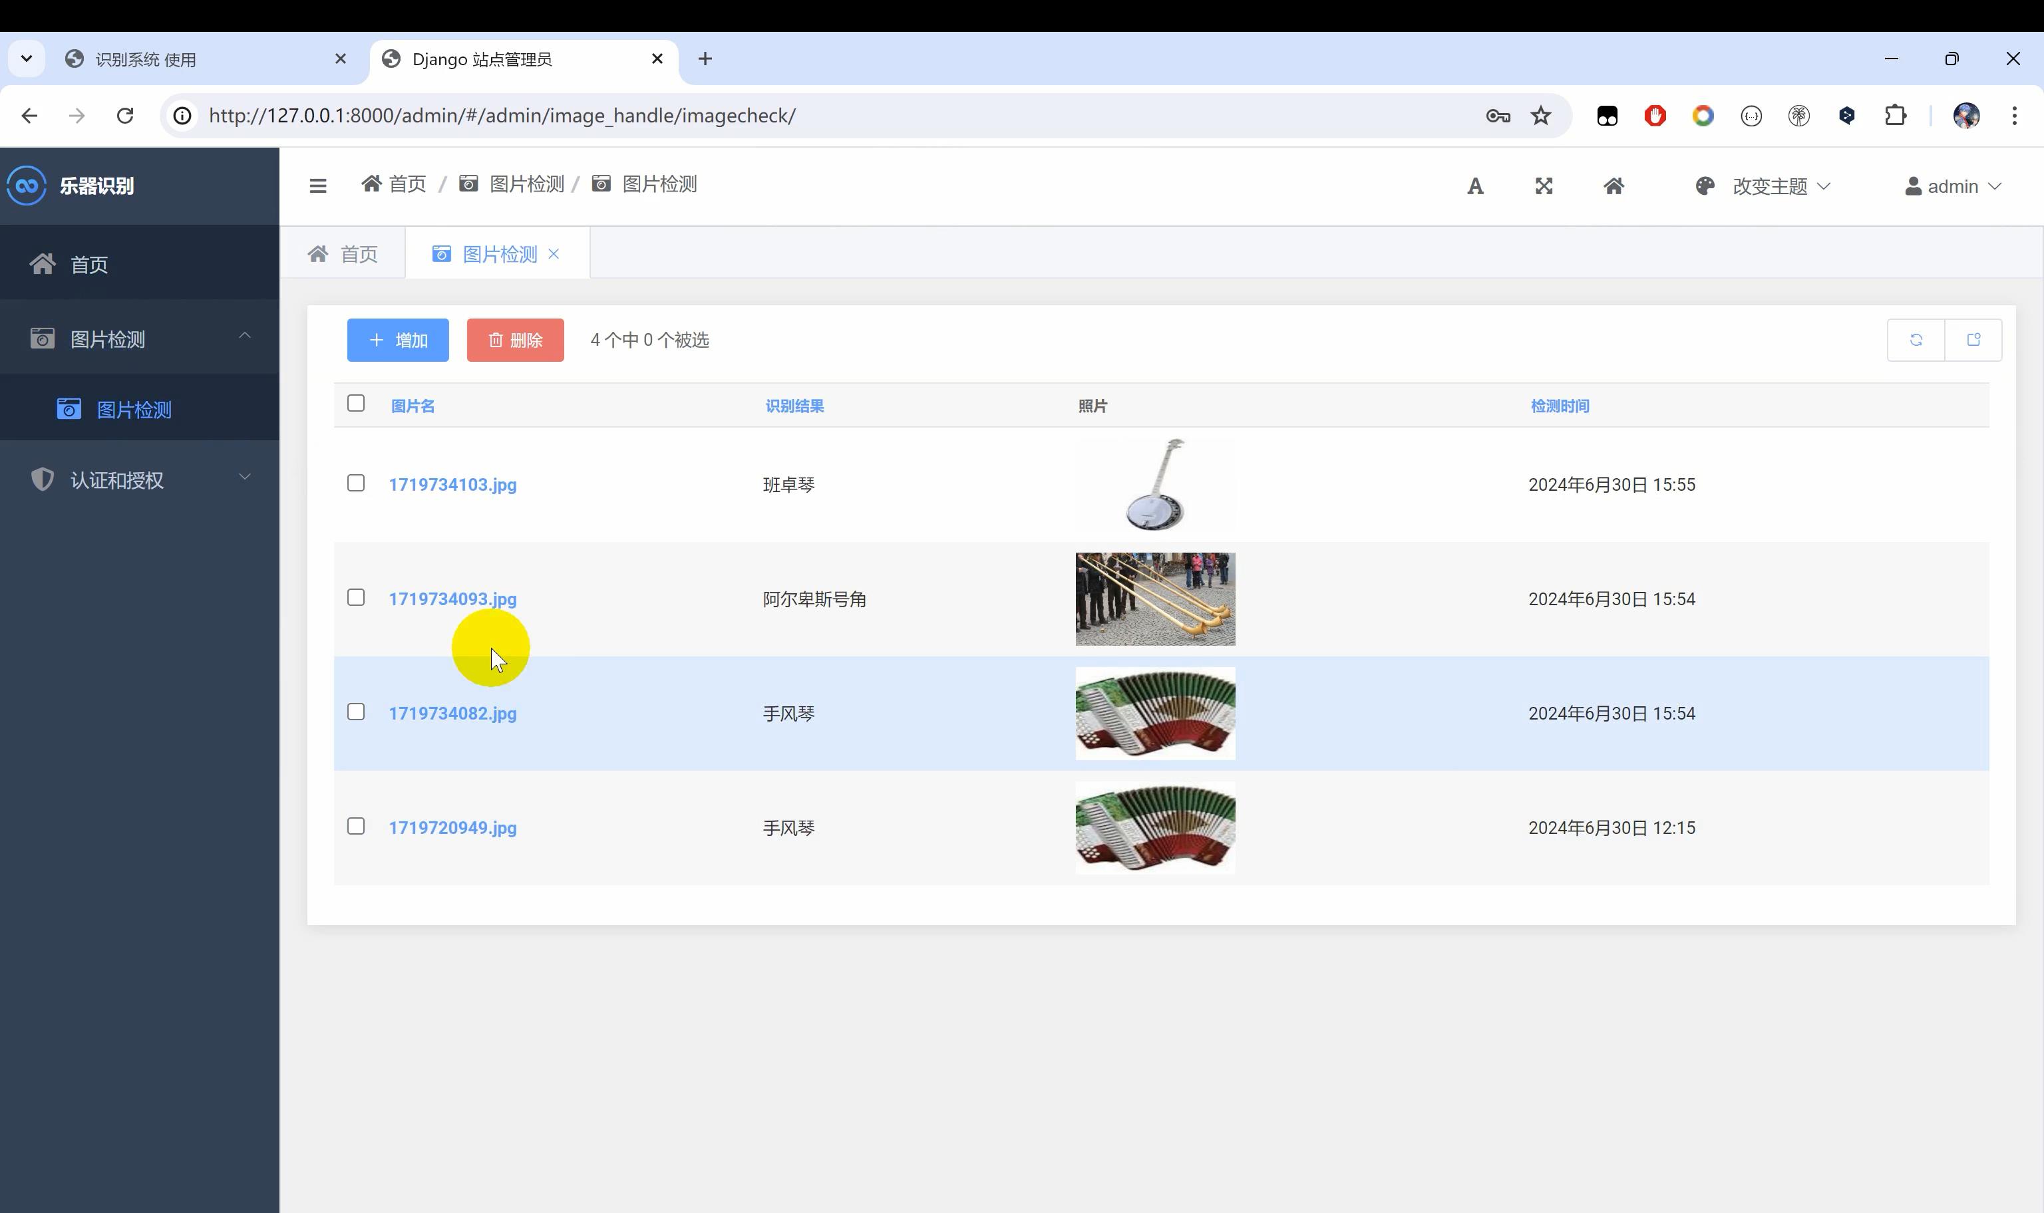The width and height of the screenshot is (2044, 1213).
Task: Click the accordion photo thumbnail of 1719734082.jpg
Action: 1154,713
